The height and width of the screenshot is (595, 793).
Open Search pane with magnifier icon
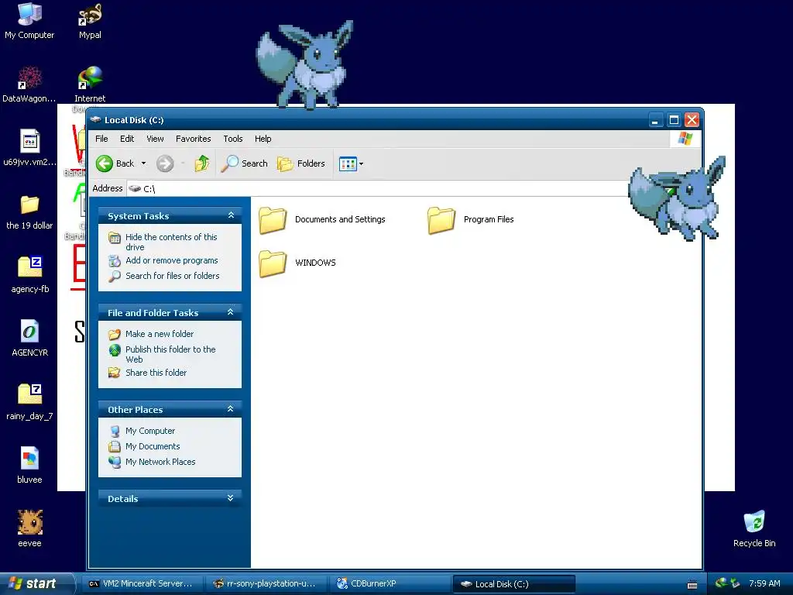tap(245, 163)
